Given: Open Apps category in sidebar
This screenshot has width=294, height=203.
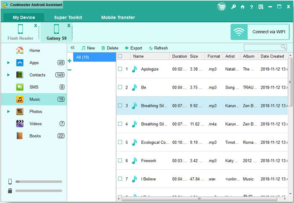Looking at the screenshot, I should tap(34, 63).
